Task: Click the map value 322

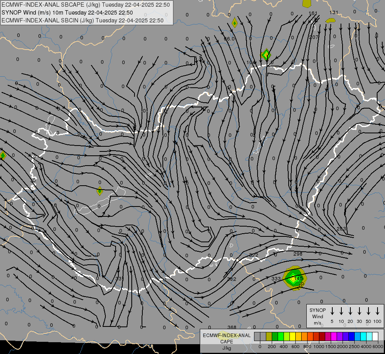Action: coord(254,255)
